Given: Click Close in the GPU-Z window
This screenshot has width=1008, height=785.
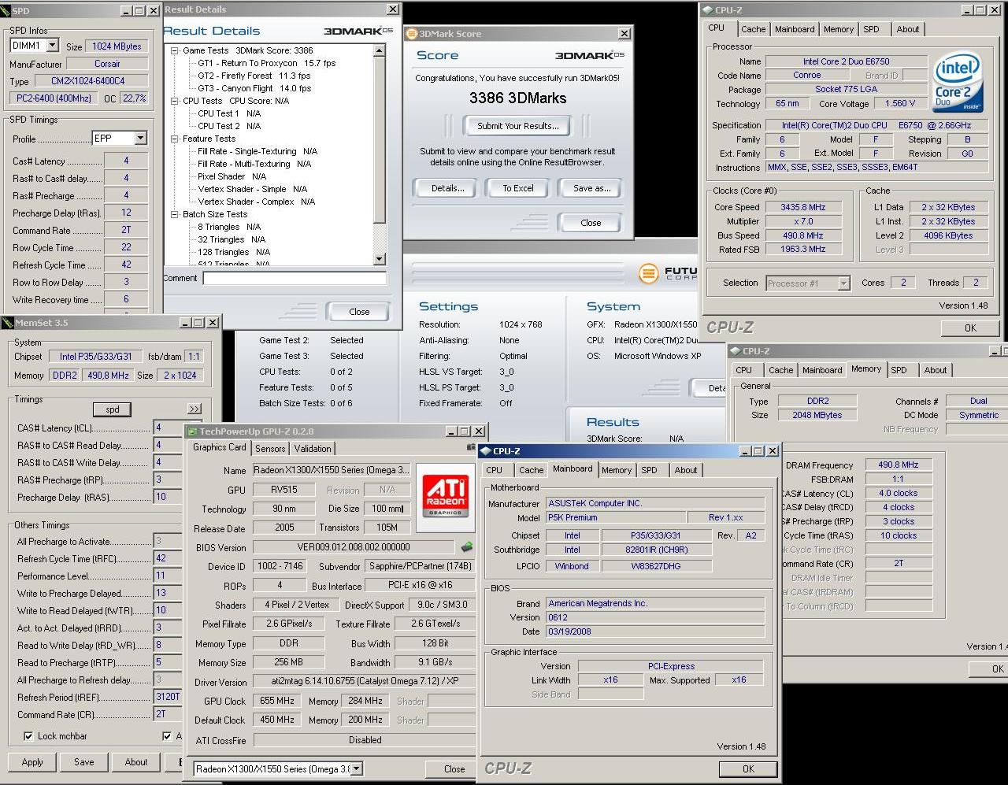Looking at the screenshot, I should click(x=454, y=769).
